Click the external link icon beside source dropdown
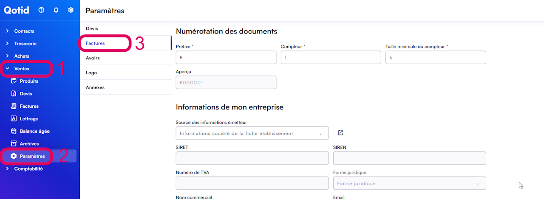 click(340, 133)
